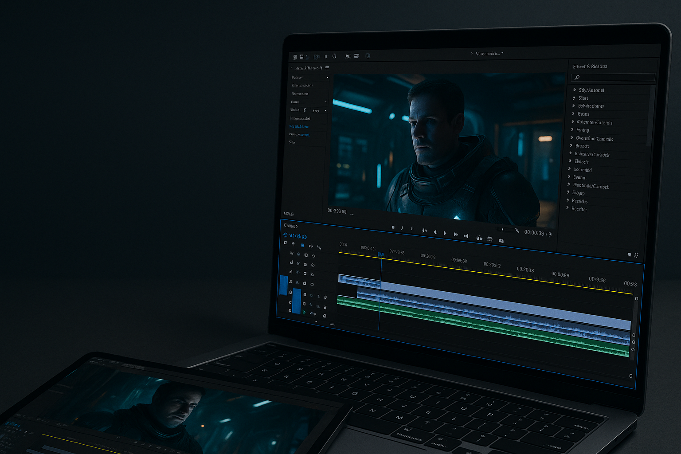The width and height of the screenshot is (681, 454).
Task: Play the sequence with the Play button
Action: pos(445,233)
